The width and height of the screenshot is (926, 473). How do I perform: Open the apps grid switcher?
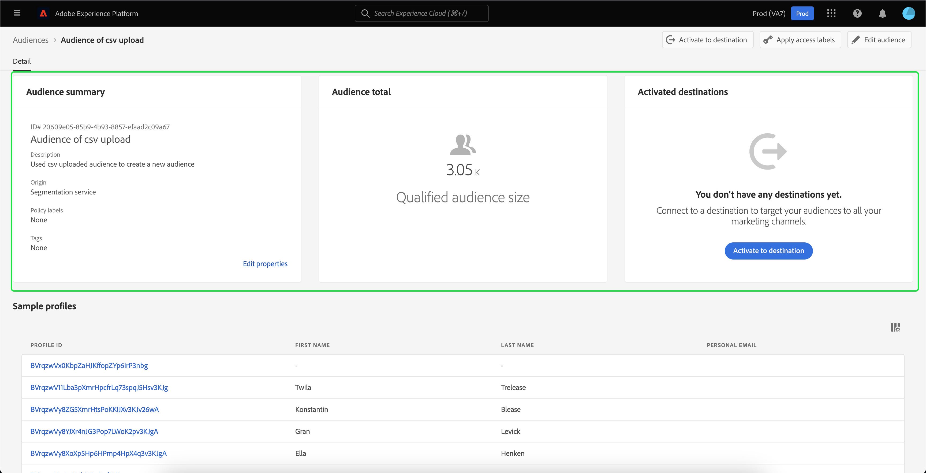831,13
